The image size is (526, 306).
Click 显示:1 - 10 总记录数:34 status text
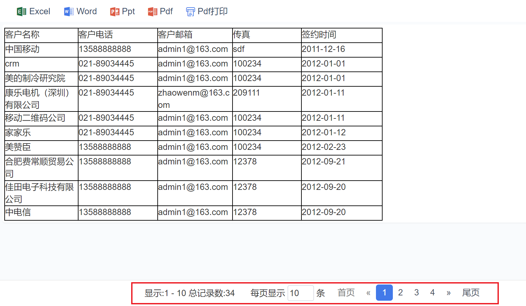pyautogui.click(x=189, y=293)
